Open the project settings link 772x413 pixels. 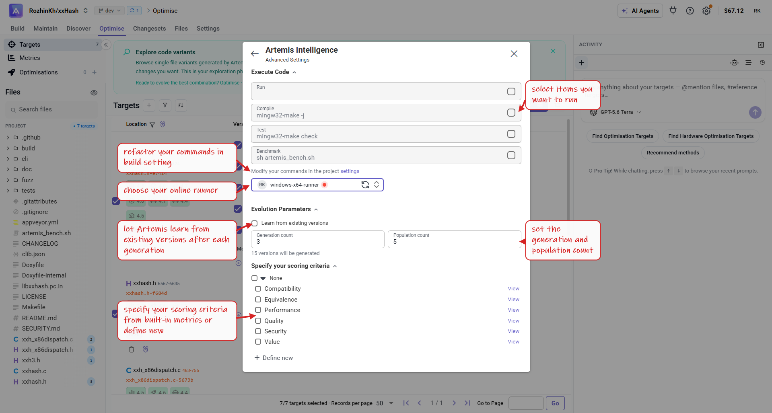tap(350, 171)
